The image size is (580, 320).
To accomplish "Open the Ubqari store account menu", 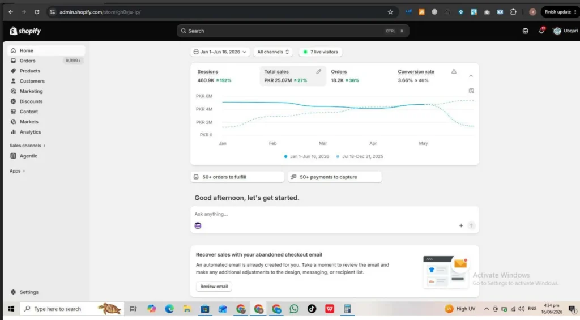I will (565, 31).
